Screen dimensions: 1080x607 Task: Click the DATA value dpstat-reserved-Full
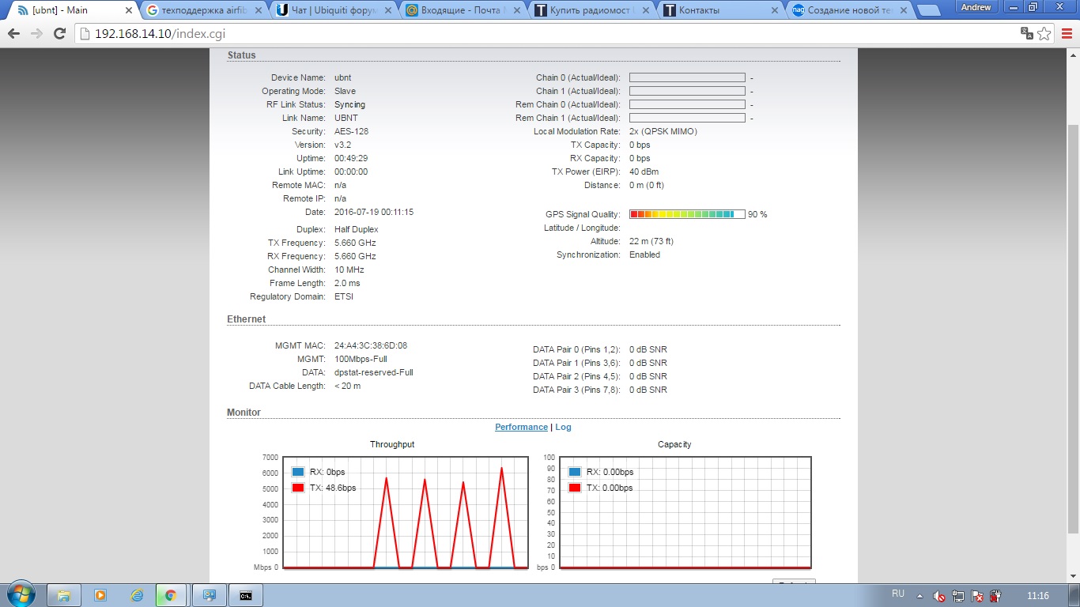374,372
